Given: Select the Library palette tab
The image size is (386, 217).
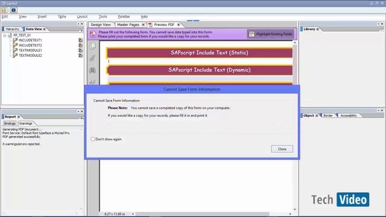Looking at the screenshot, I should 309,29.
